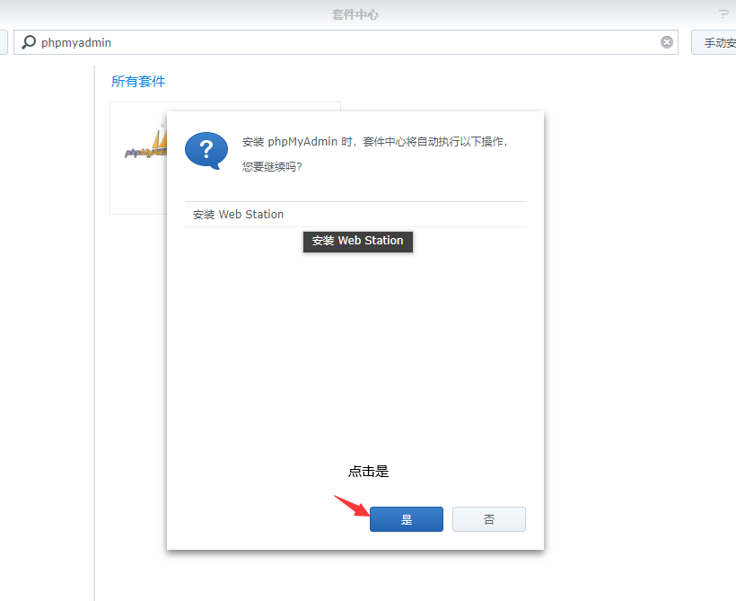Clear the search box using the X icon
The height and width of the screenshot is (601, 736).
tap(666, 41)
